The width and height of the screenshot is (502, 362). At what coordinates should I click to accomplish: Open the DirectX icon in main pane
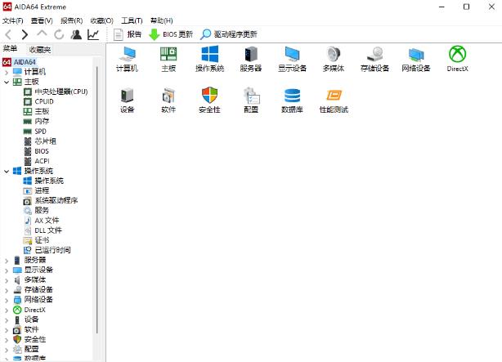pos(458,59)
